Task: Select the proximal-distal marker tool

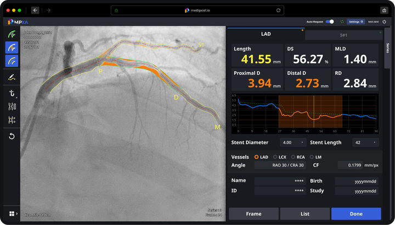Action: [x=12, y=120]
